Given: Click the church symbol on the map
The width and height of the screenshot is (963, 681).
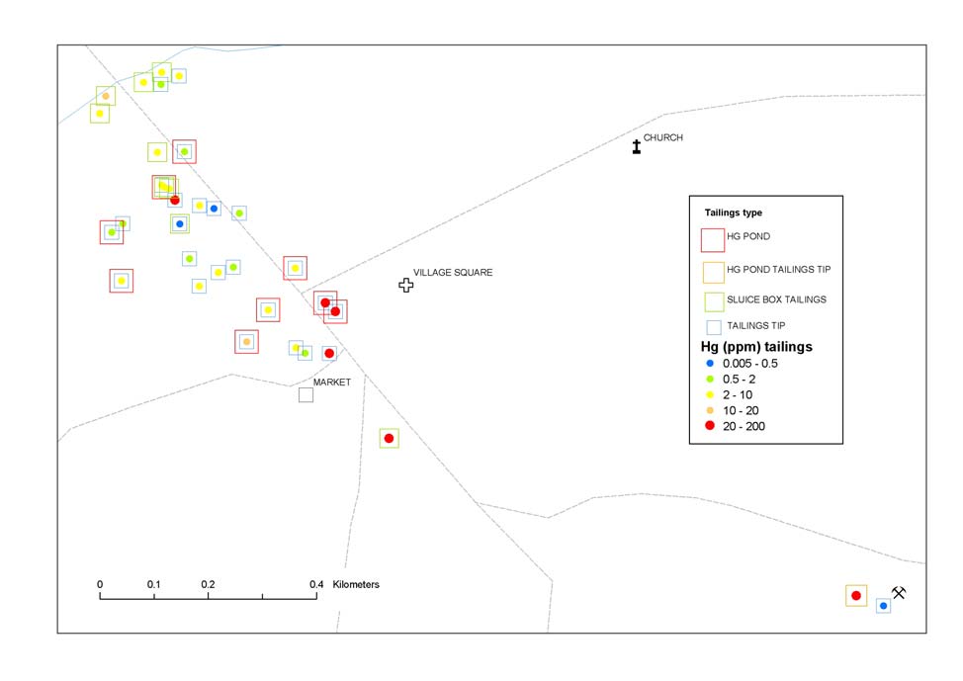Looking at the screenshot, I should pos(637,146).
